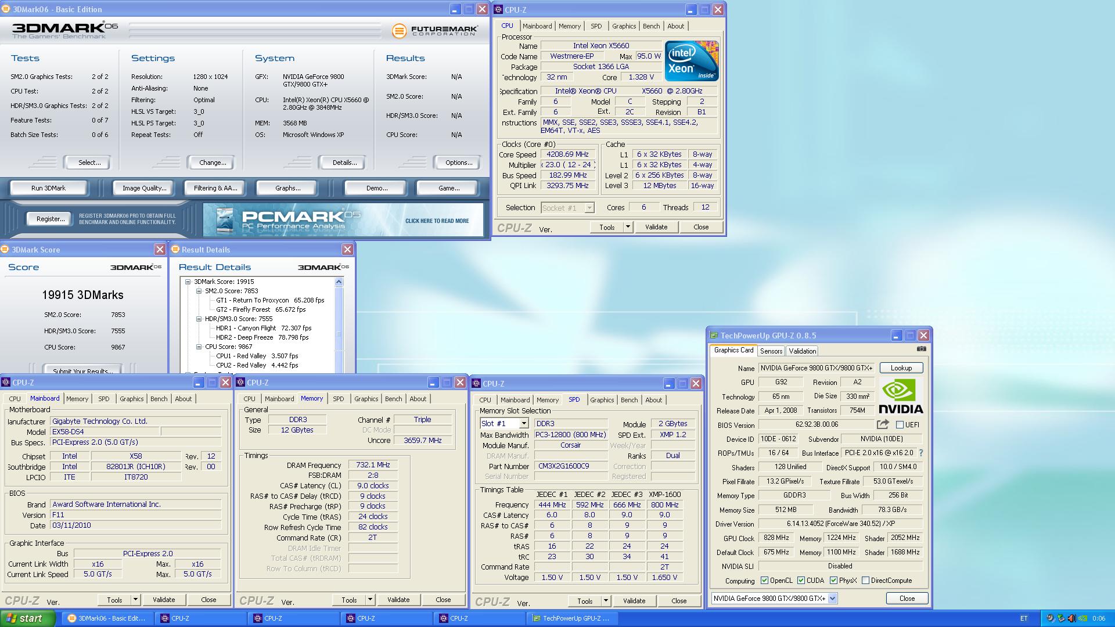Toggle the CUDA checkbox
This screenshot has height=627, width=1115.
click(x=801, y=581)
